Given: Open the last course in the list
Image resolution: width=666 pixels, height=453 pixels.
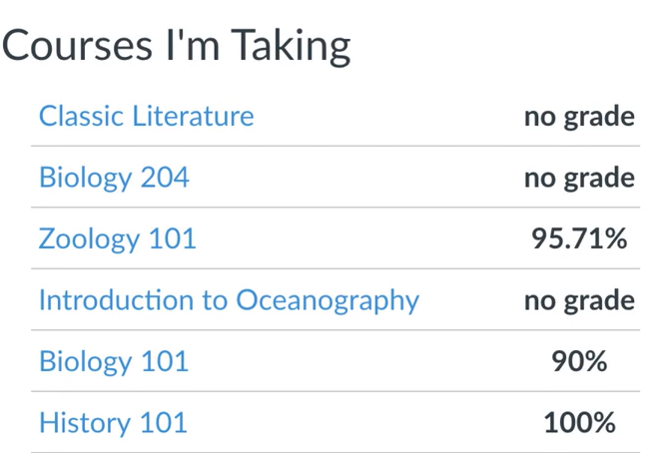Looking at the screenshot, I should [113, 422].
